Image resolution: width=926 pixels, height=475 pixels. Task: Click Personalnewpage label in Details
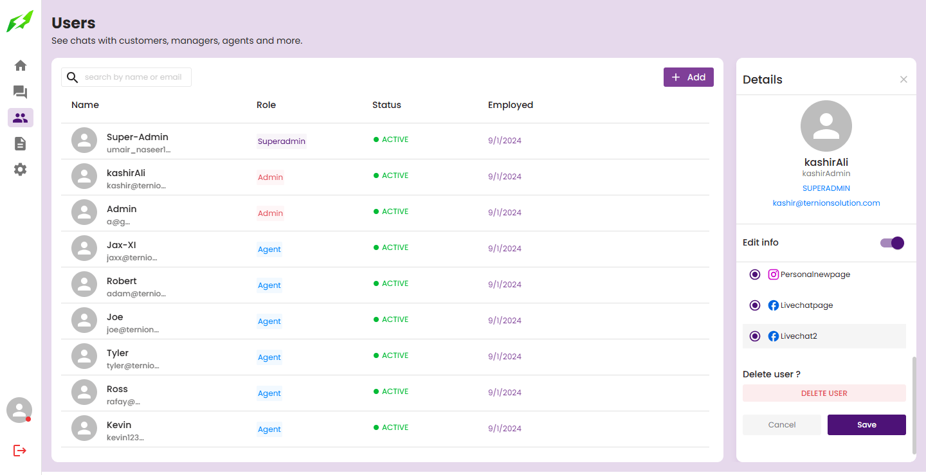click(815, 274)
